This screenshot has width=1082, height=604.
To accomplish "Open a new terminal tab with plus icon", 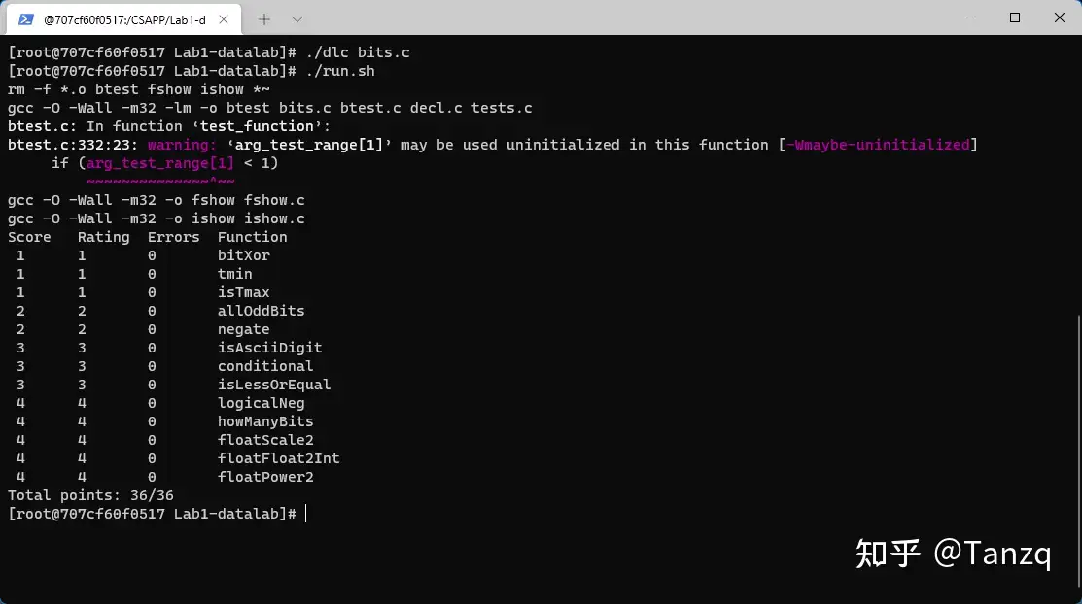I will pyautogui.click(x=264, y=19).
